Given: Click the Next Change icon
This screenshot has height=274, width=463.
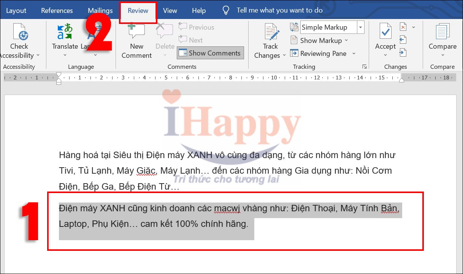Looking at the screenshot, I should pos(403,53).
